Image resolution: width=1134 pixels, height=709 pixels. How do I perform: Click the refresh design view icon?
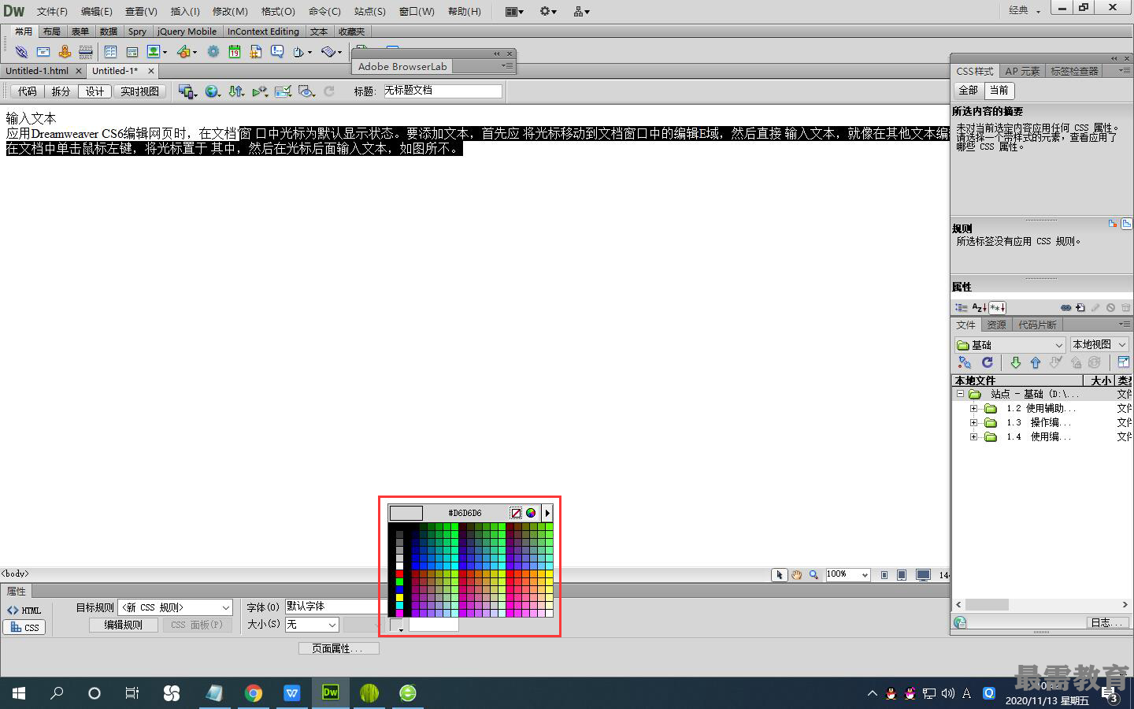click(329, 91)
